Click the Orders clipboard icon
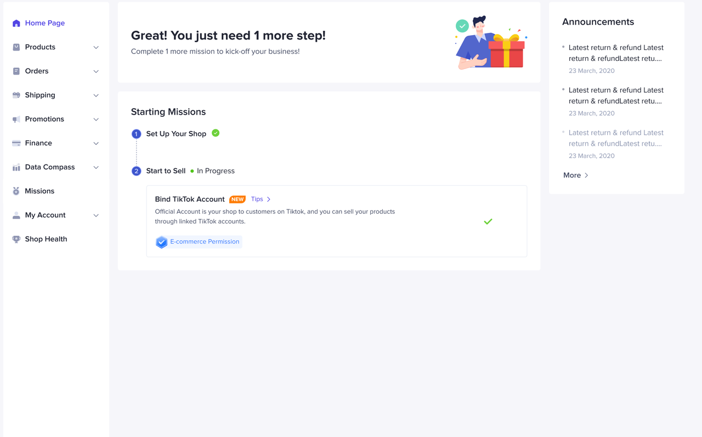Image resolution: width=702 pixels, height=437 pixels. click(16, 71)
